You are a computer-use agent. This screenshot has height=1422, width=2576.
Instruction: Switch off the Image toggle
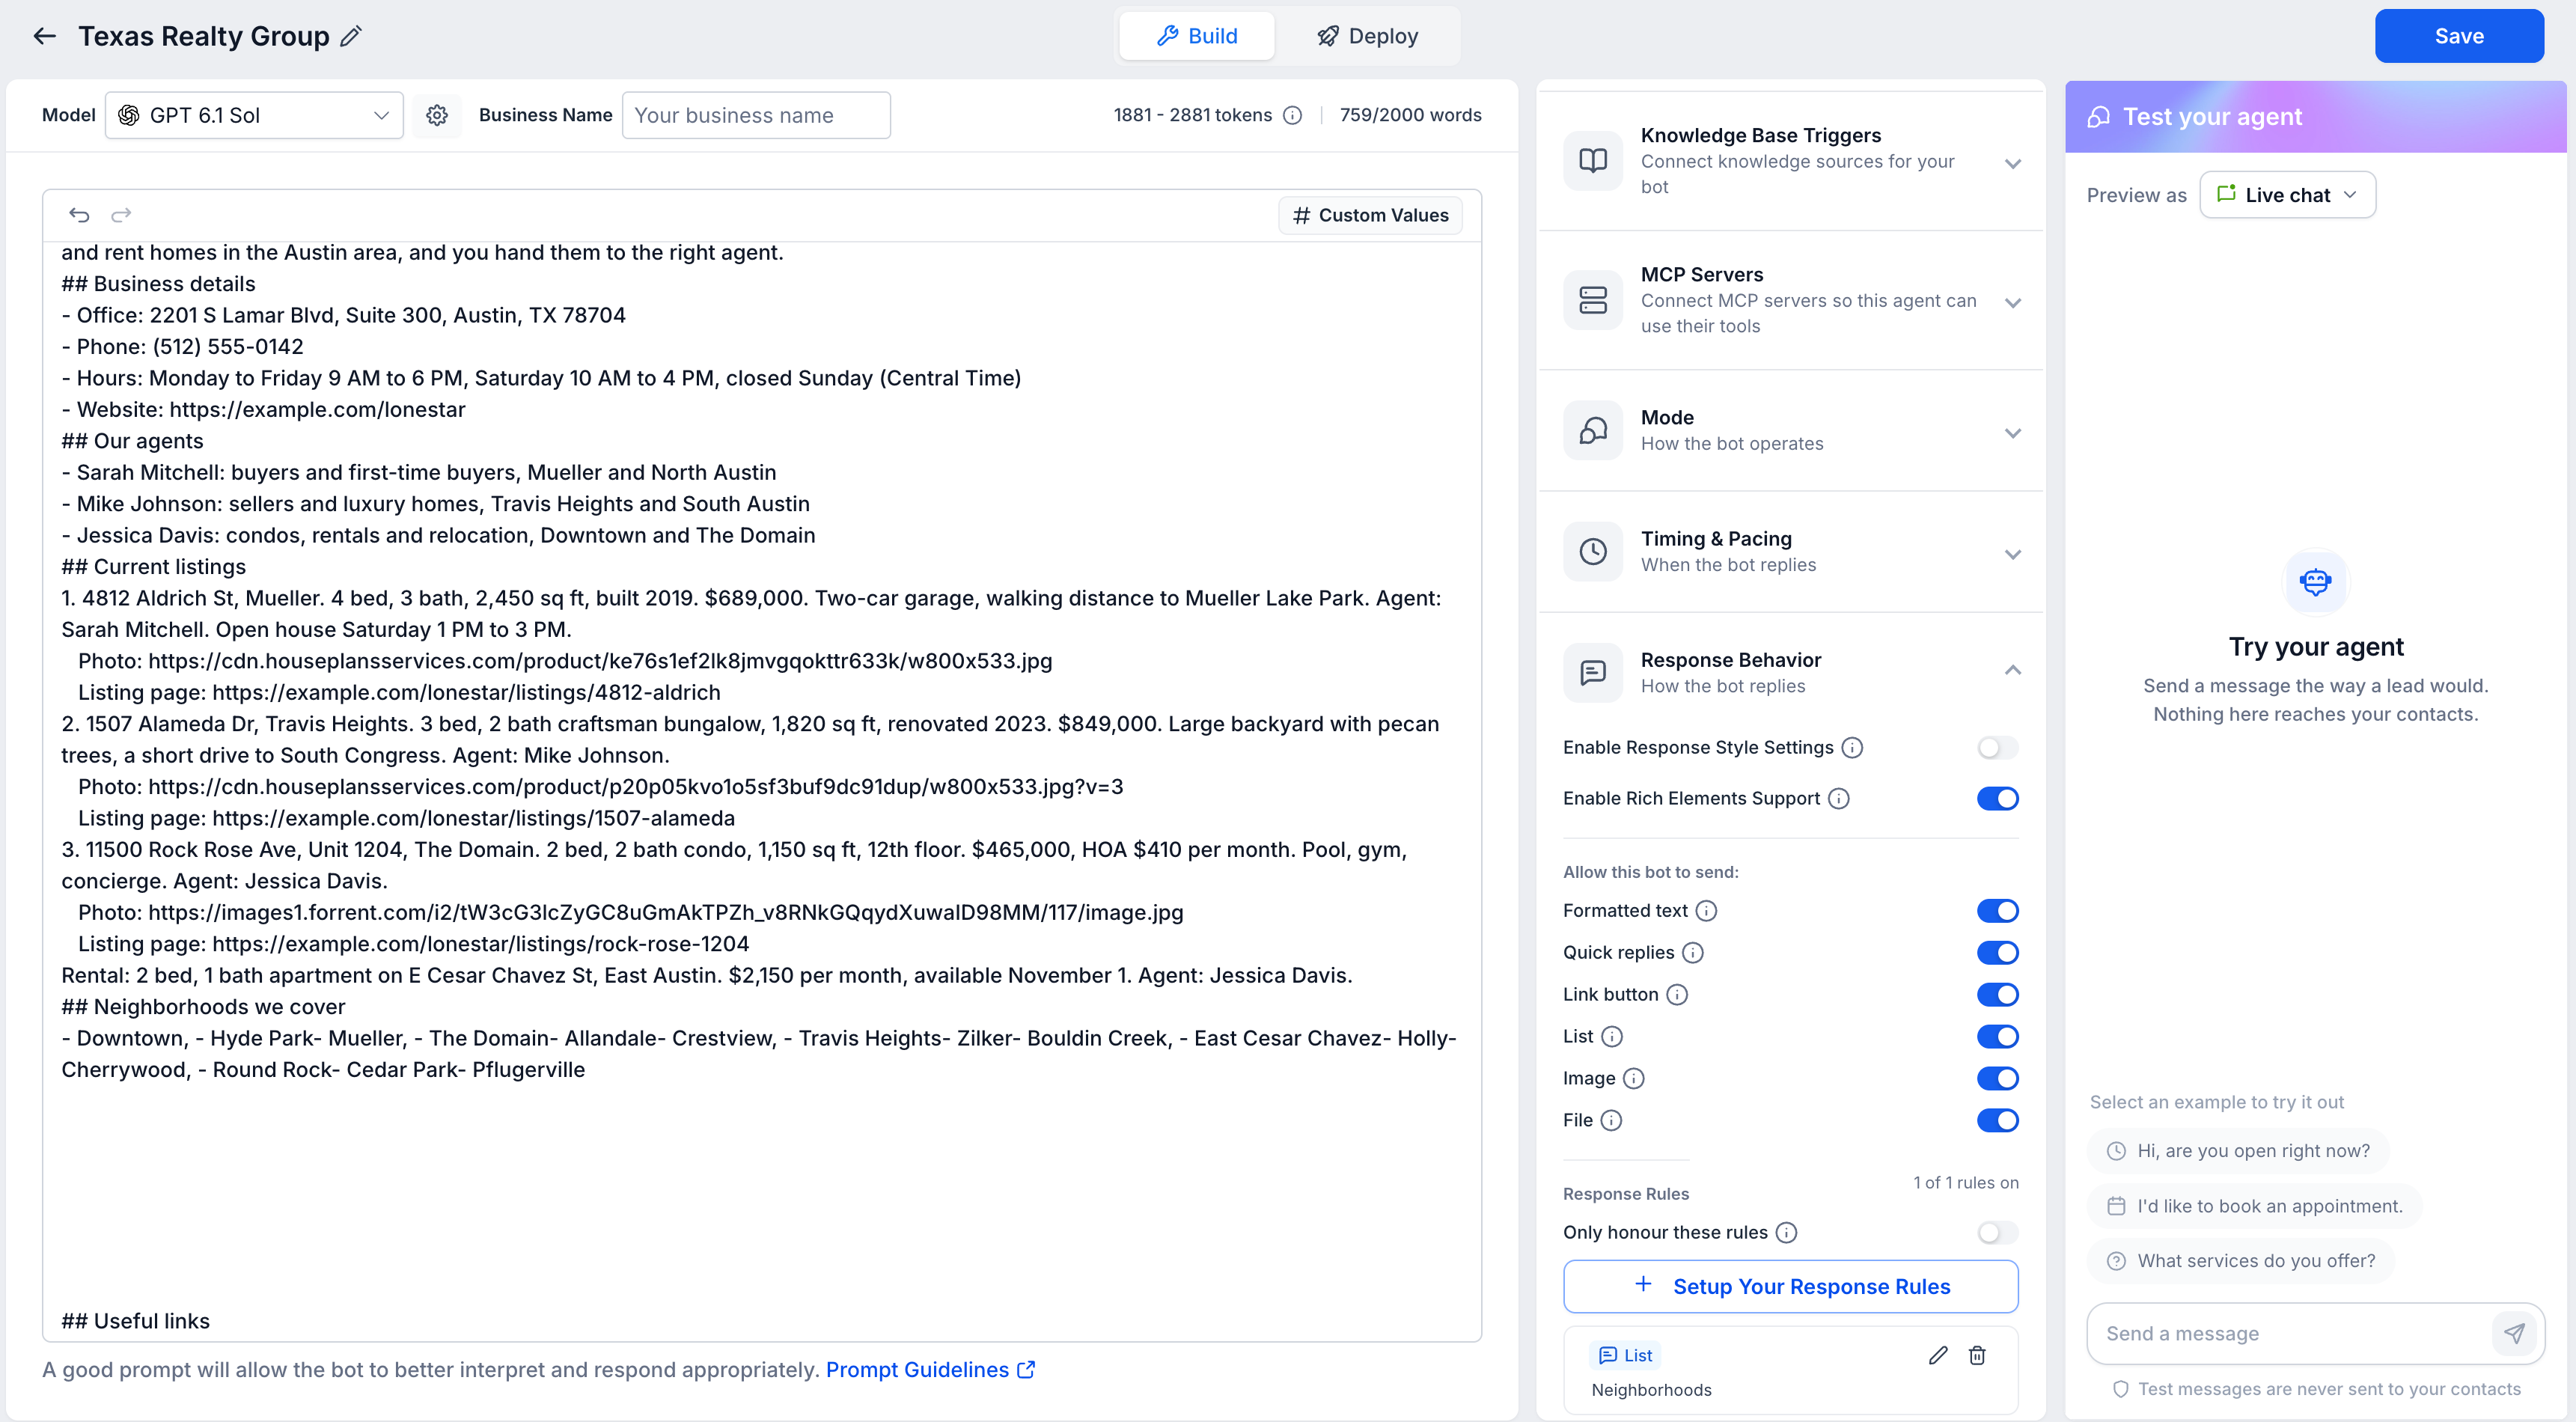(1997, 1079)
